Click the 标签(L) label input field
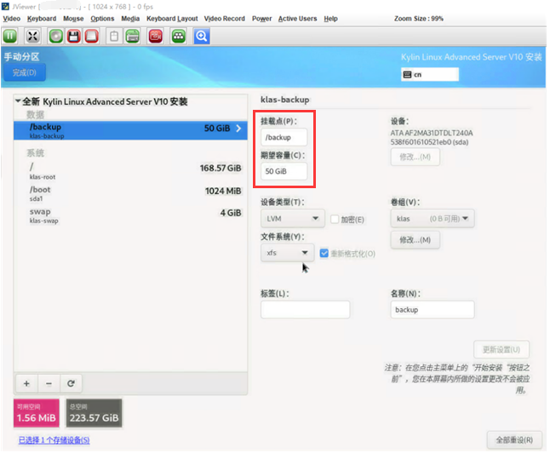Screen dimensions: 550x453 pyautogui.click(x=305, y=309)
